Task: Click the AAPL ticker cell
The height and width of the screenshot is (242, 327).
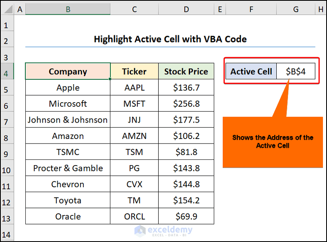Action: coord(134,87)
